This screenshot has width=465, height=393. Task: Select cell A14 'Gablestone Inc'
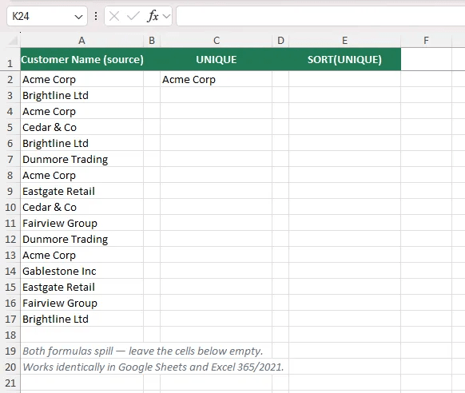tap(82, 272)
